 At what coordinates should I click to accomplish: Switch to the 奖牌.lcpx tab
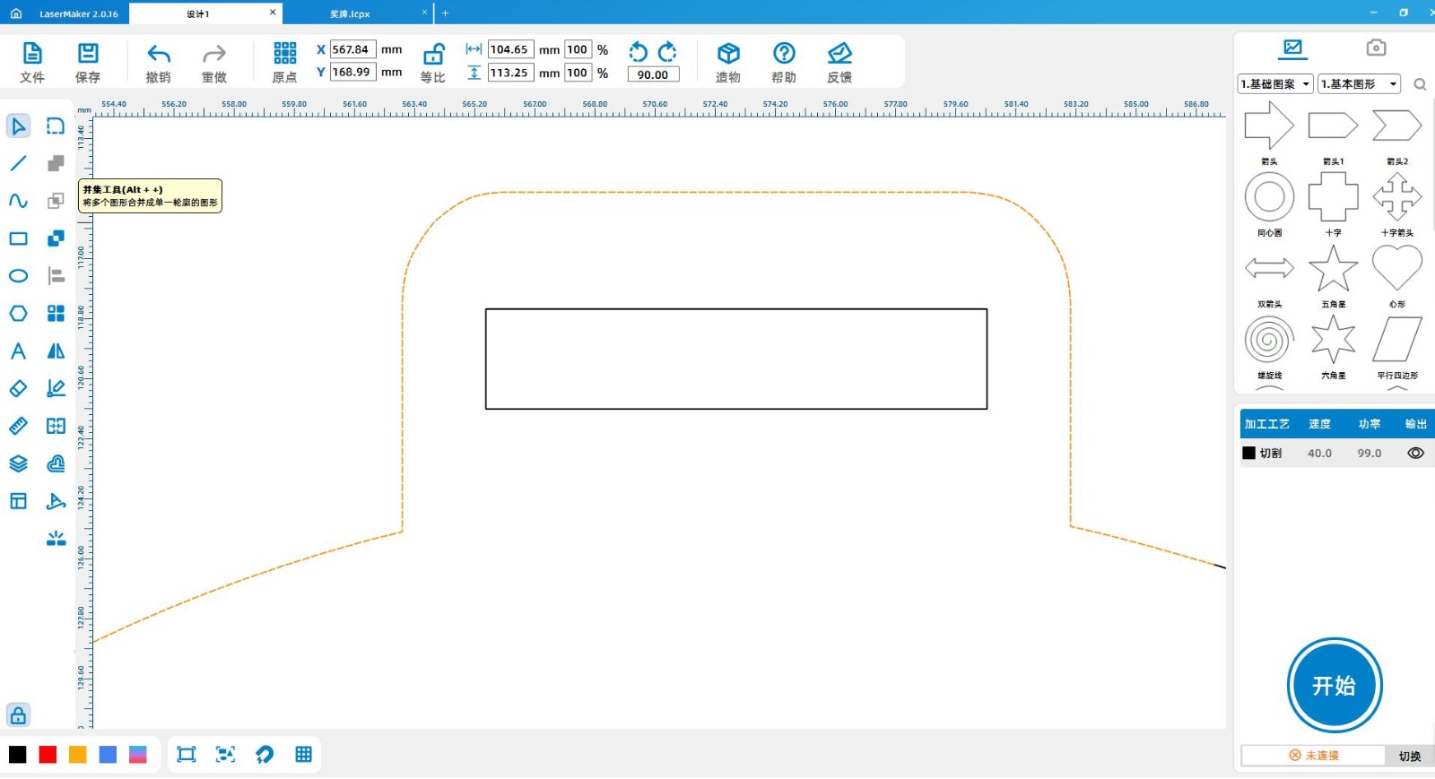[350, 13]
